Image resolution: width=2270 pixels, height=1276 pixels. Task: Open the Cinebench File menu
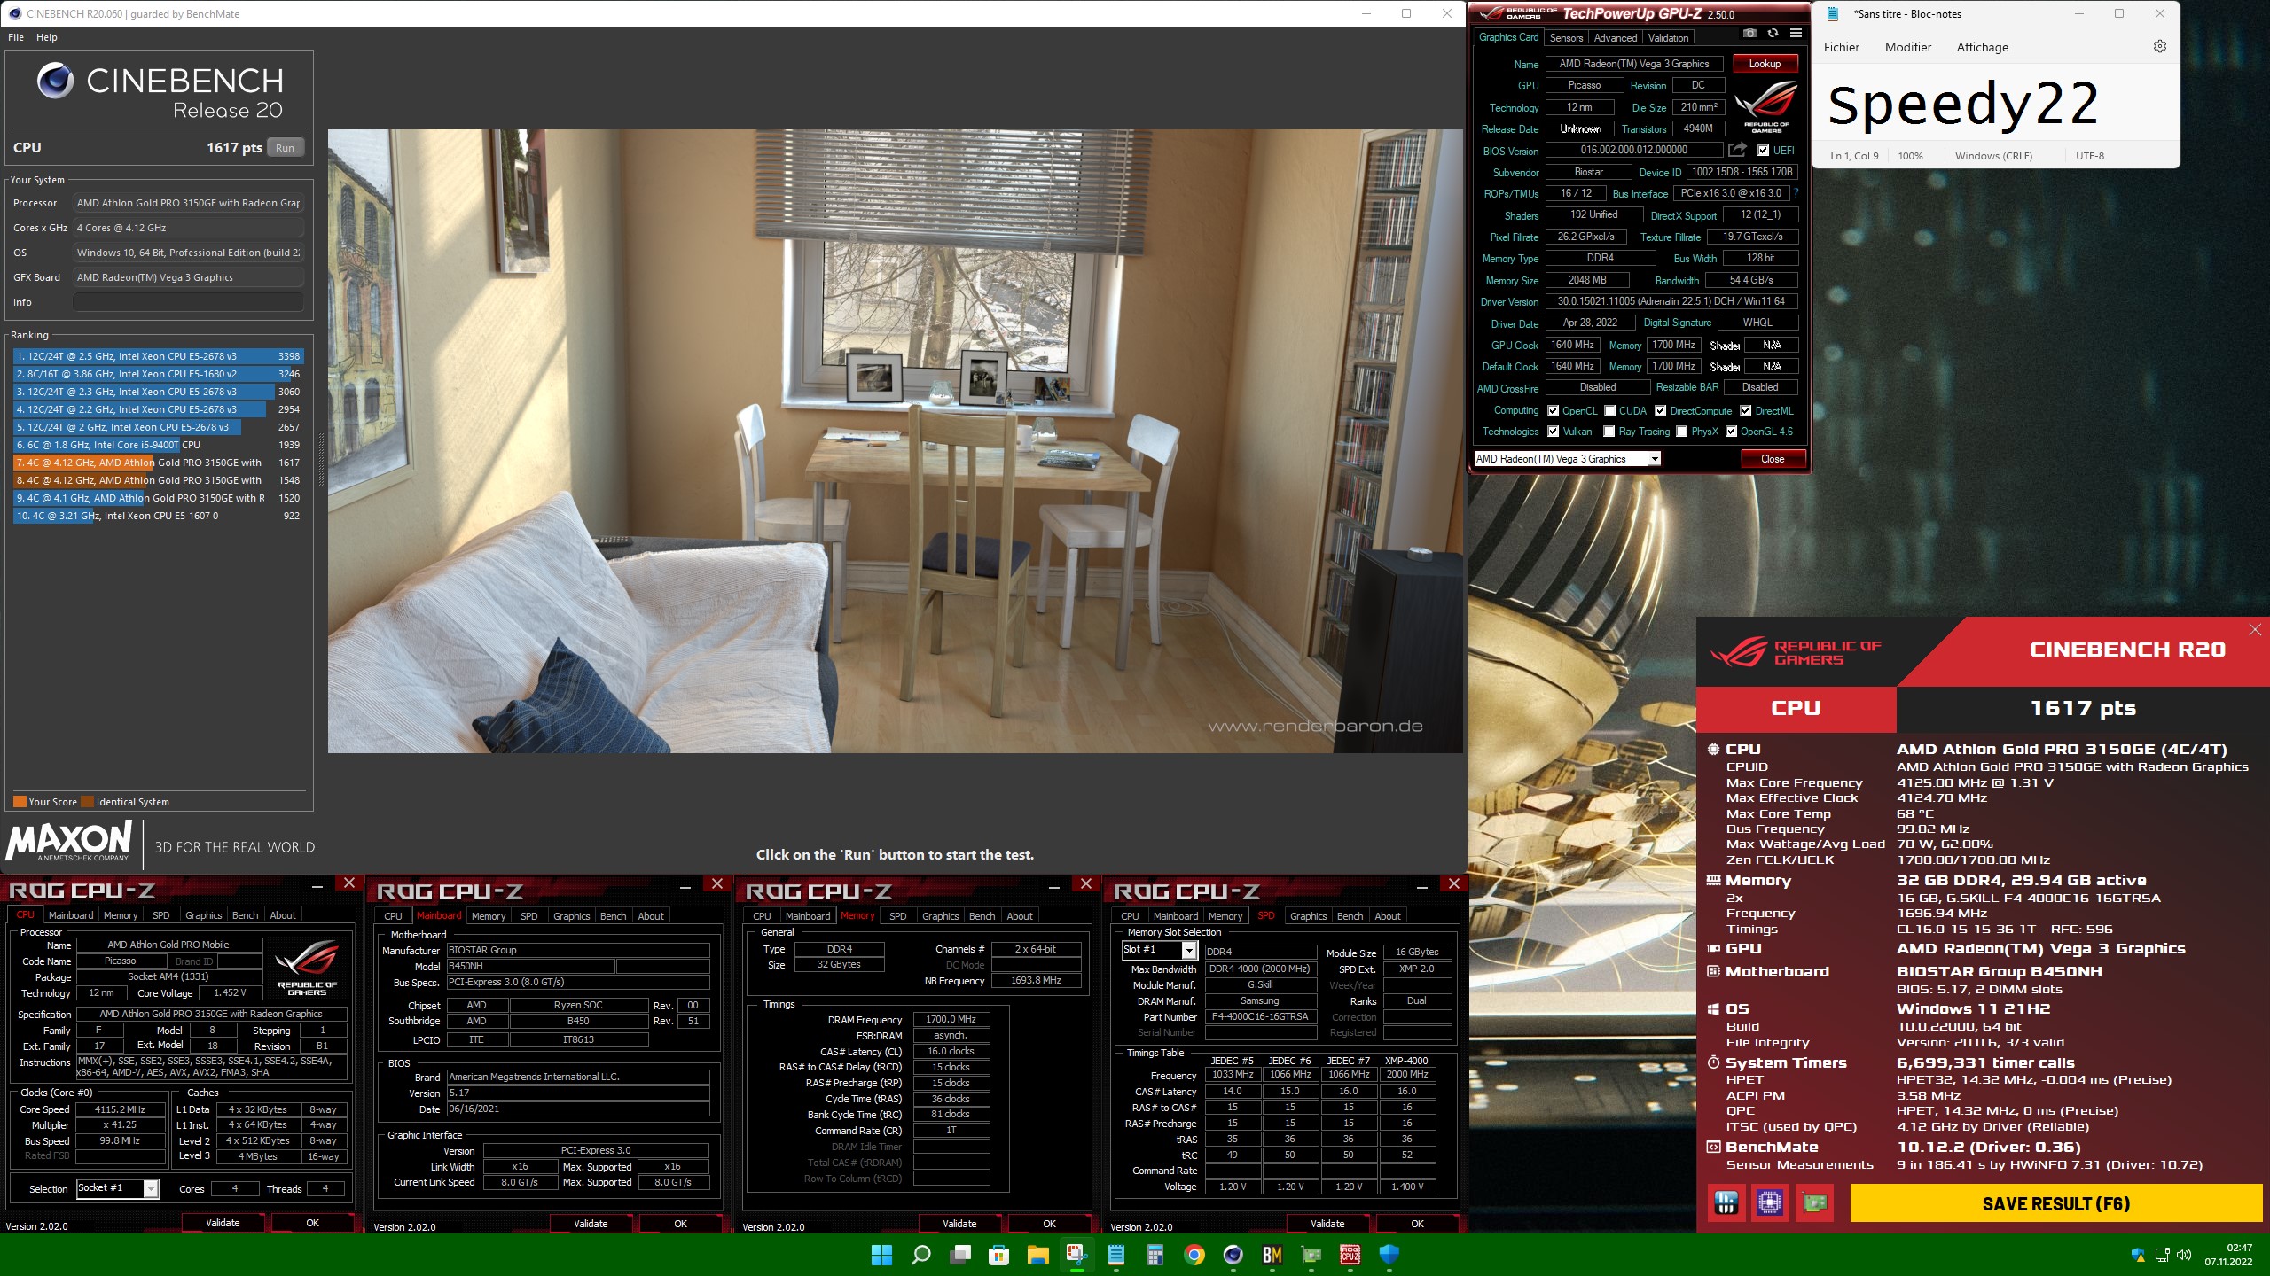tap(16, 37)
